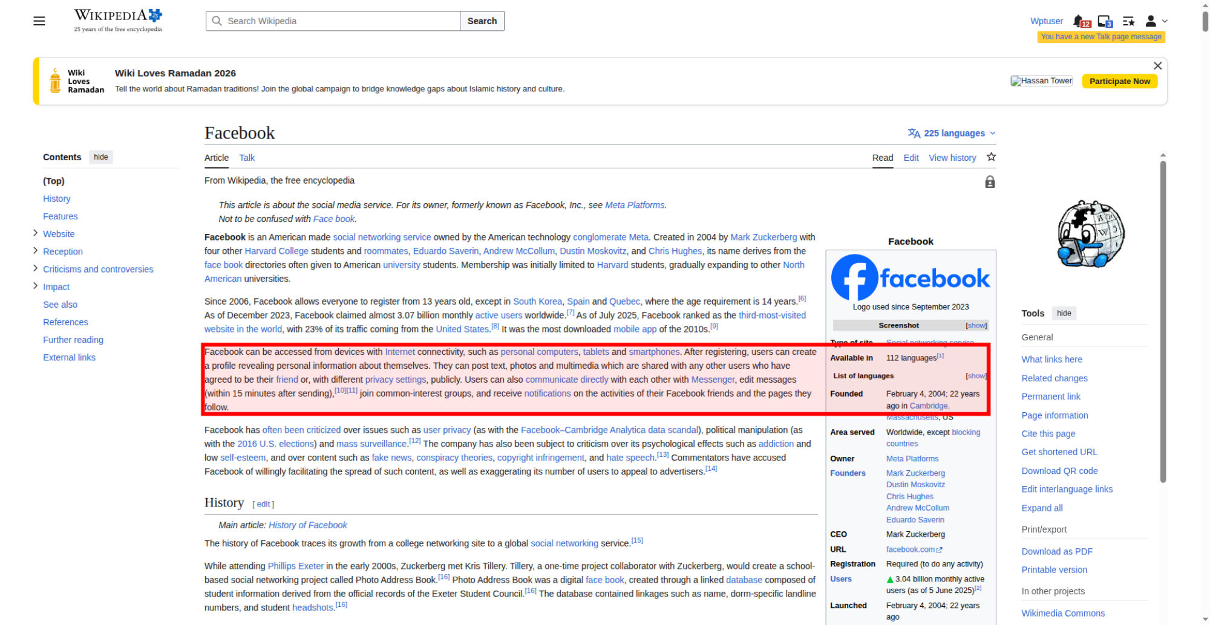Open the 225 languages dropdown
Viewport: 1210px width, 625px height.
(x=952, y=133)
